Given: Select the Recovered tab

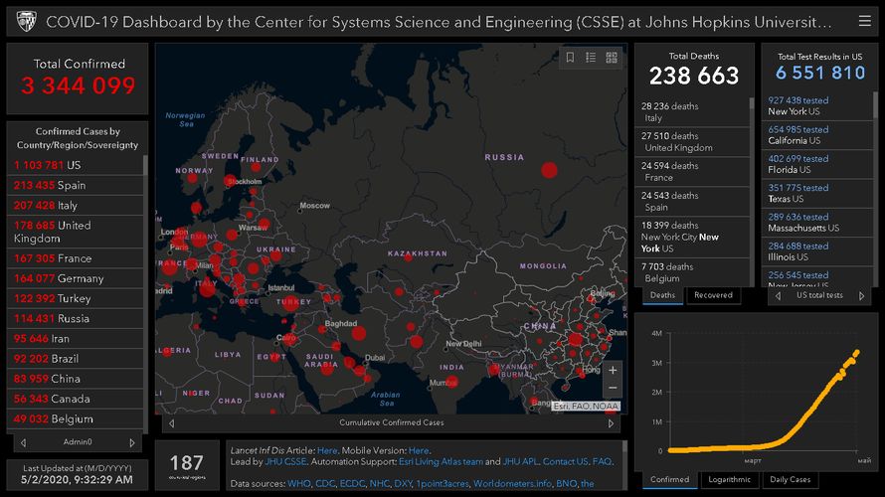Looking at the screenshot, I should pos(713,295).
